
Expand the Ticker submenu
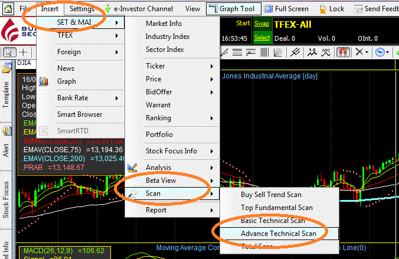pos(172,66)
